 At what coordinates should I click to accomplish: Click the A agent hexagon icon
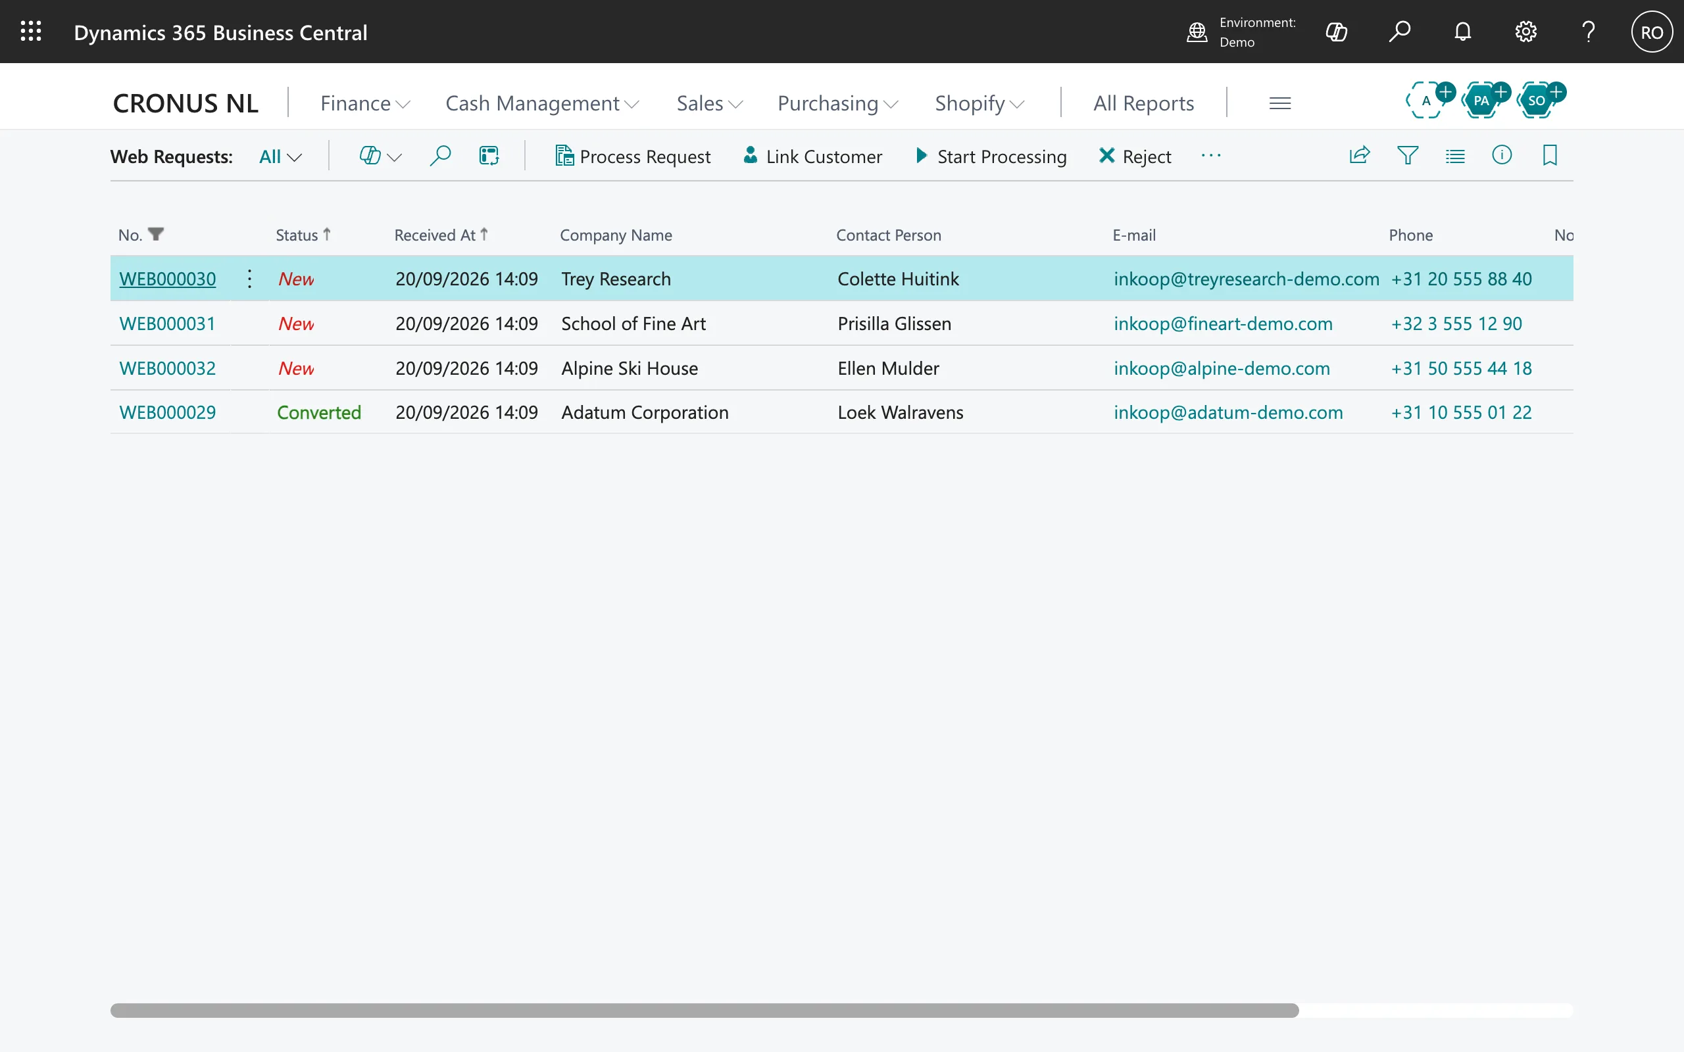pyautogui.click(x=1426, y=101)
